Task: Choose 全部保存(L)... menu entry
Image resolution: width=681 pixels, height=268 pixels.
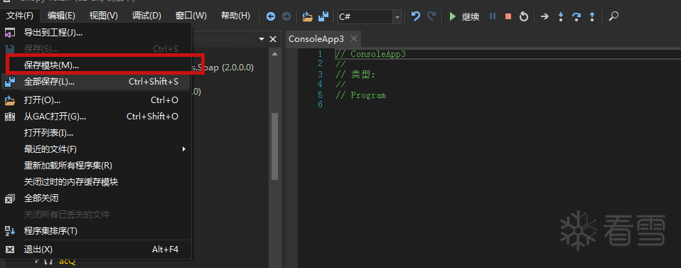Action: [x=96, y=81]
